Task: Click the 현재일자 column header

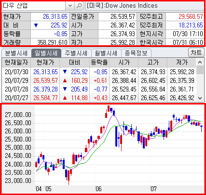Action: point(16,63)
